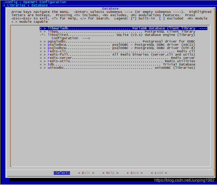This screenshot has height=185, width=217.
Task: Select the libsqlite3 entry name
Action: coord(58,35)
